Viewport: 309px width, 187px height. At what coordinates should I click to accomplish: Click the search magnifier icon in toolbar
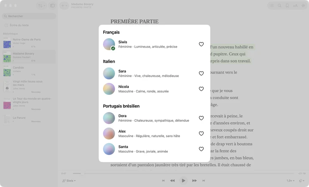279,6
